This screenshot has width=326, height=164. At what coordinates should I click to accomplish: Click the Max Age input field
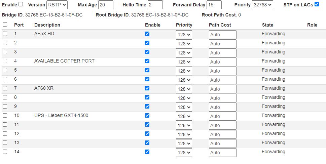(x=106, y=5)
